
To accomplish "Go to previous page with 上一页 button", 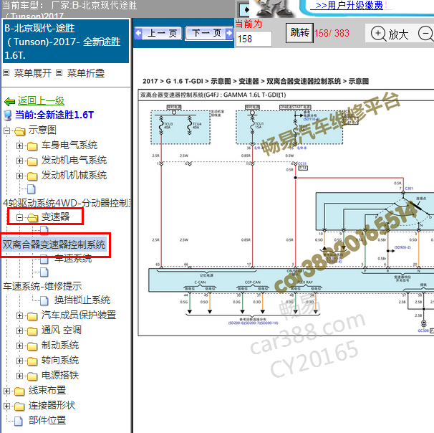I will (158, 34).
